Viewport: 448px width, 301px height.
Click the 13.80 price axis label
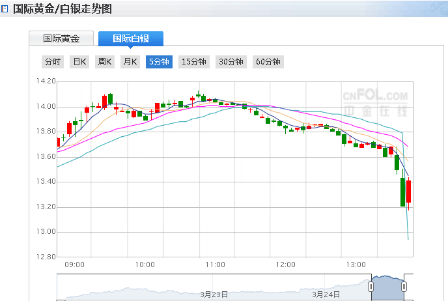tap(46, 132)
